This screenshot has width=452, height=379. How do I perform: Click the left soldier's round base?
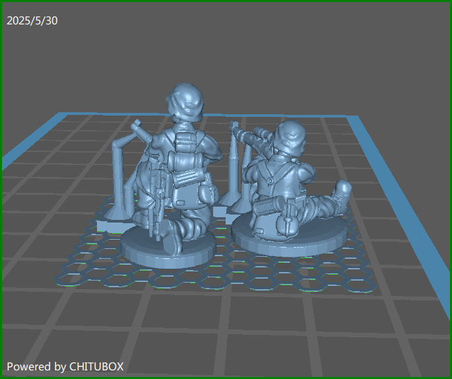168,250
